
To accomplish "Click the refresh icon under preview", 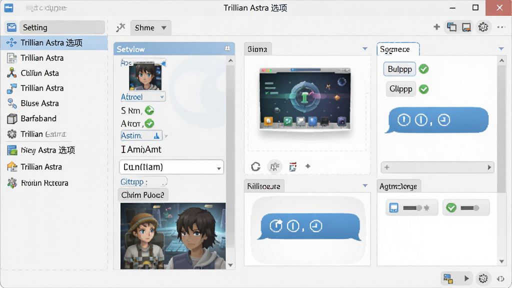I will click(255, 166).
